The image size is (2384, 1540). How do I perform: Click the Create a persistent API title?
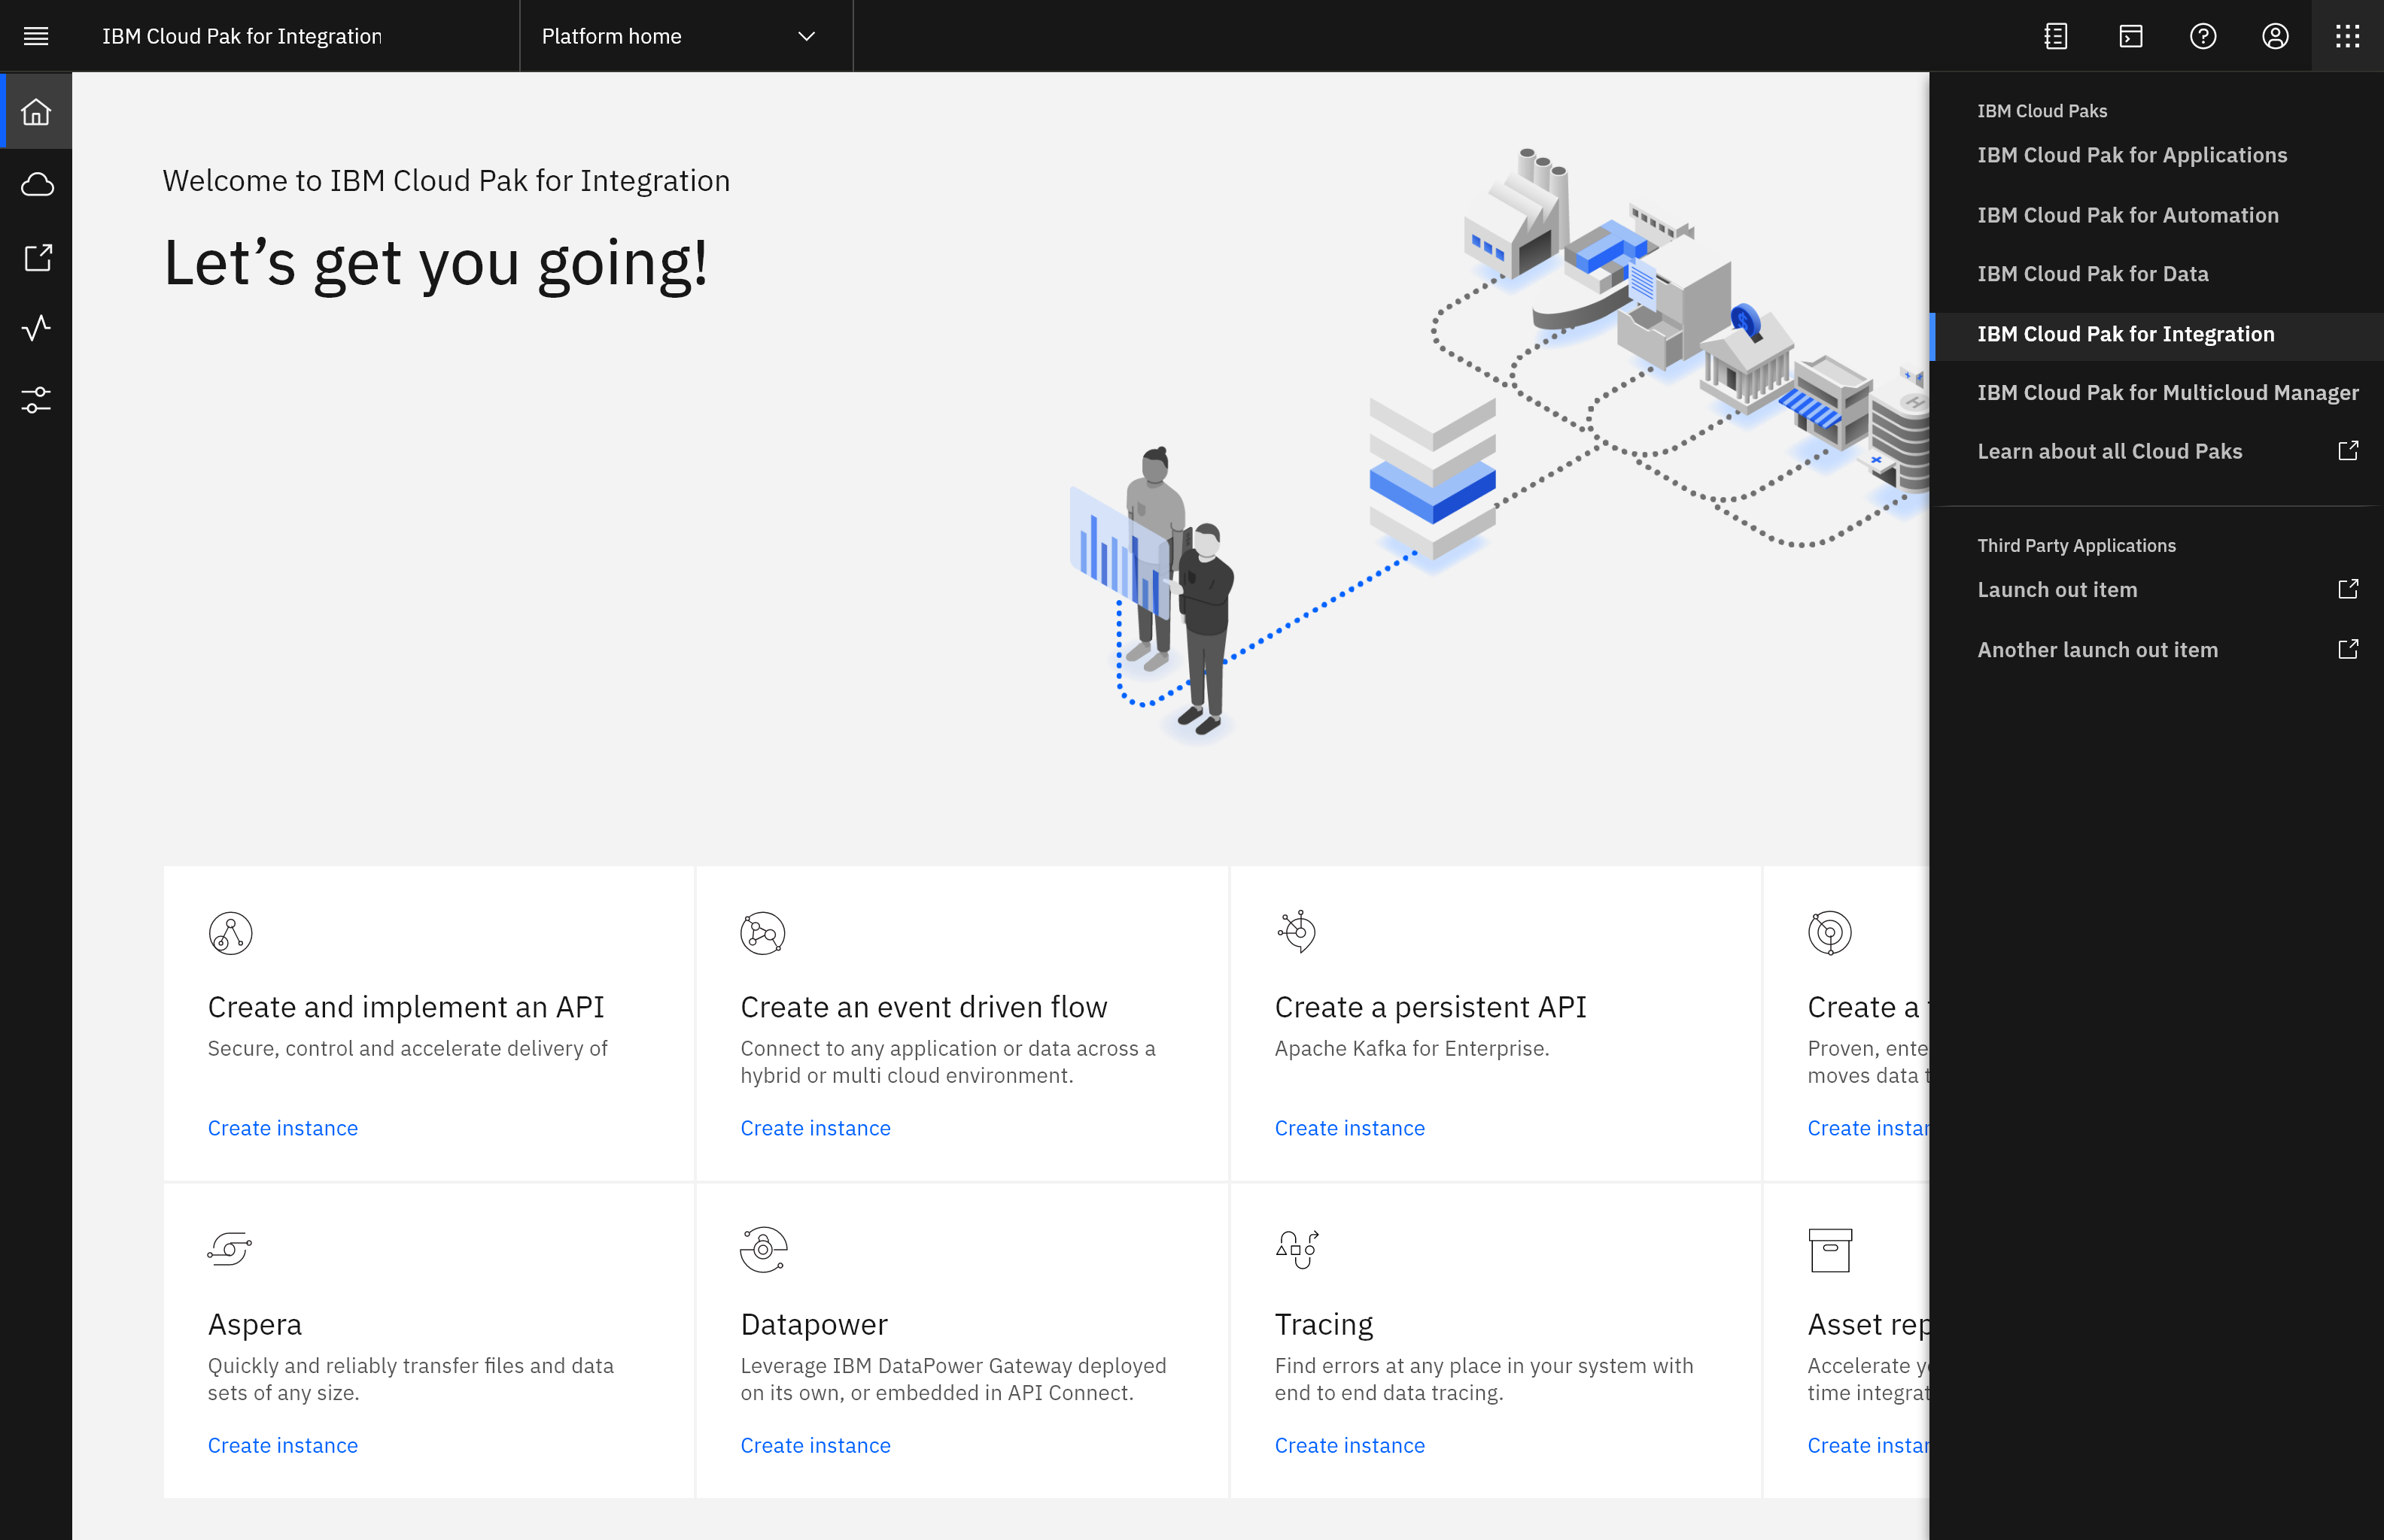pos(1431,1007)
